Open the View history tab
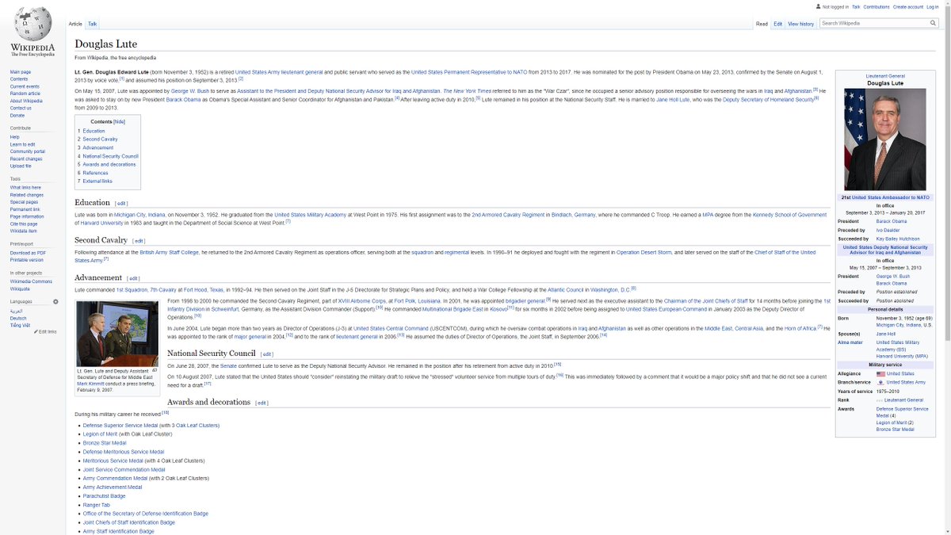951x535 pixels. coord(801,24)
